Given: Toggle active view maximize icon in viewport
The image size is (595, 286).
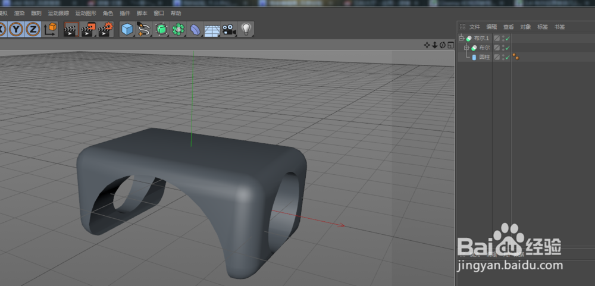Looking at the screenshot, I should point(451,46).
